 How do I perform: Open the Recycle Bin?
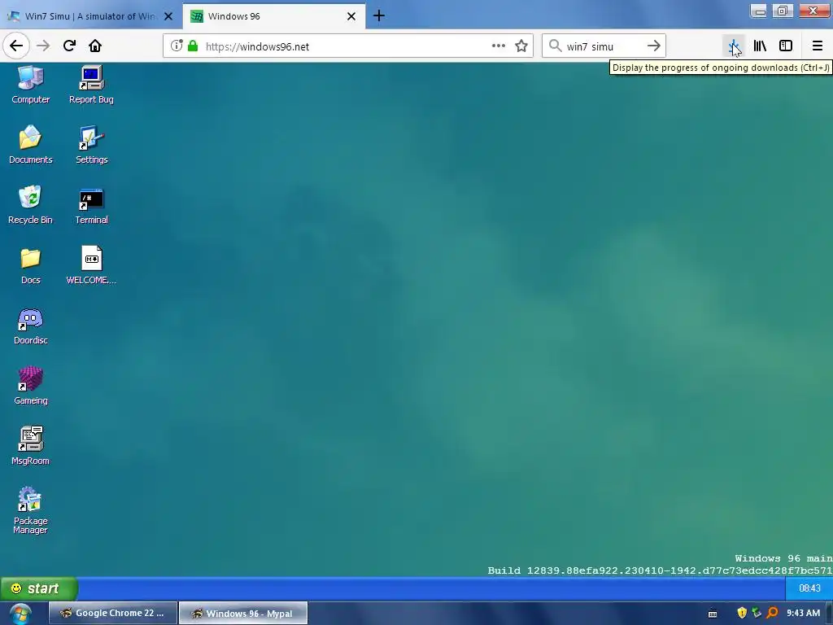[30, 205]
